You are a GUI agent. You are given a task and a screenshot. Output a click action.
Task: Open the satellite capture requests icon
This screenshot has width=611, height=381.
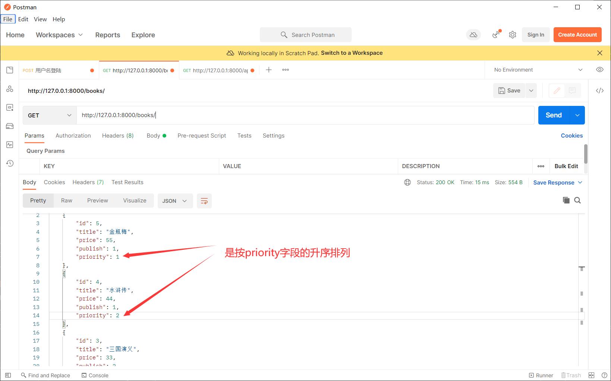click(496, 35)
